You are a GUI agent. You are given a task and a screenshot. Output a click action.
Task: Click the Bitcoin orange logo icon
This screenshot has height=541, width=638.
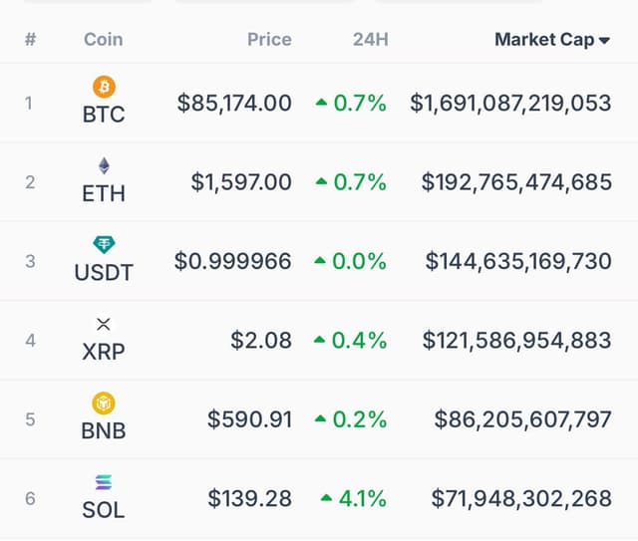click(104, 87)
